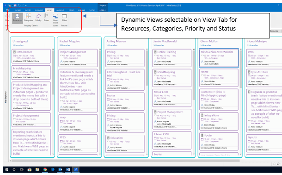Switch to Word on the taskbar

[x=68, y=169]
